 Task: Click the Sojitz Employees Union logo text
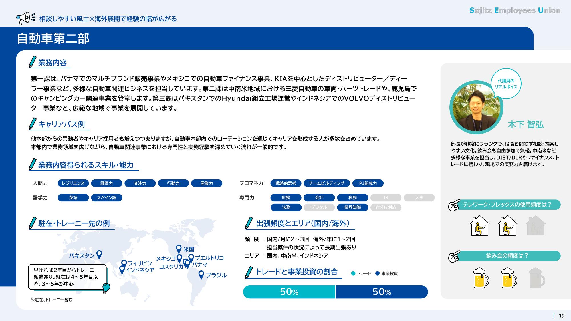515,11
